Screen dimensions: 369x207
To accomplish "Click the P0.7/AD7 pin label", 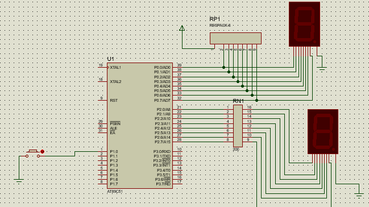I will tap(162, 101).
